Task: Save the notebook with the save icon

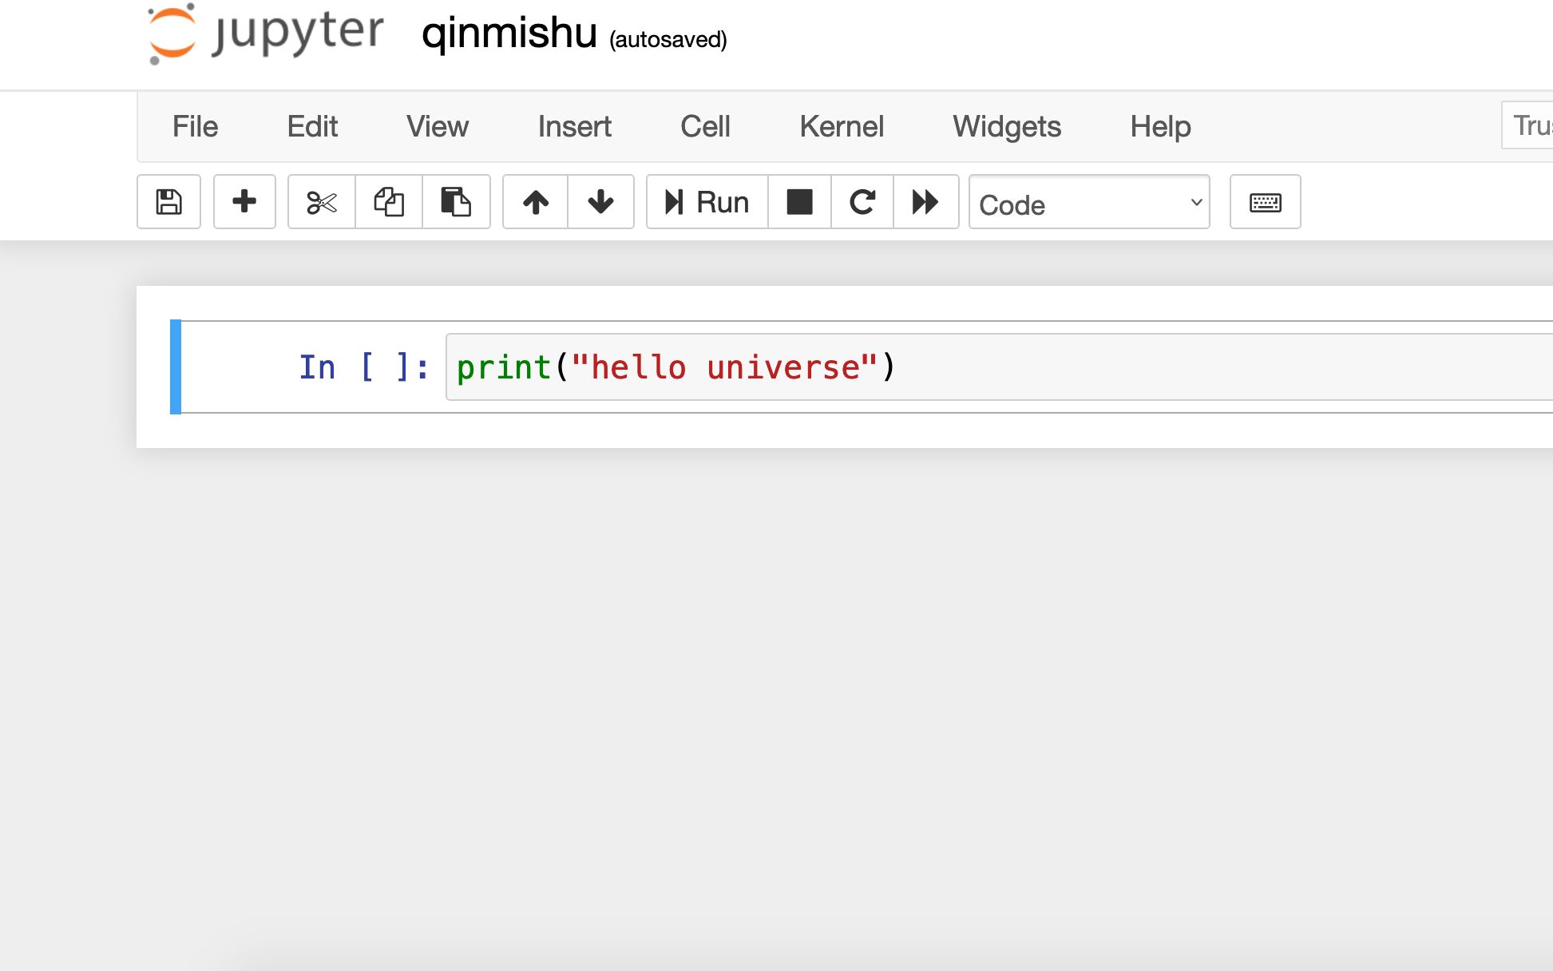Action: tap(168, 202)
